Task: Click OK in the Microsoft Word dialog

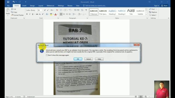Action: (78, 59)
